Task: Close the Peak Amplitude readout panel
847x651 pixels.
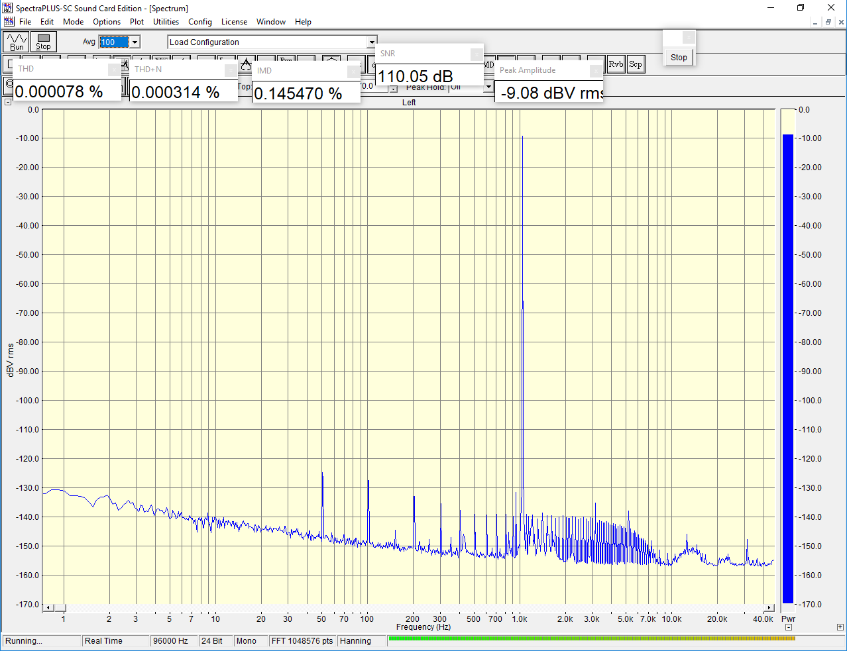Action: coord(596,70)
